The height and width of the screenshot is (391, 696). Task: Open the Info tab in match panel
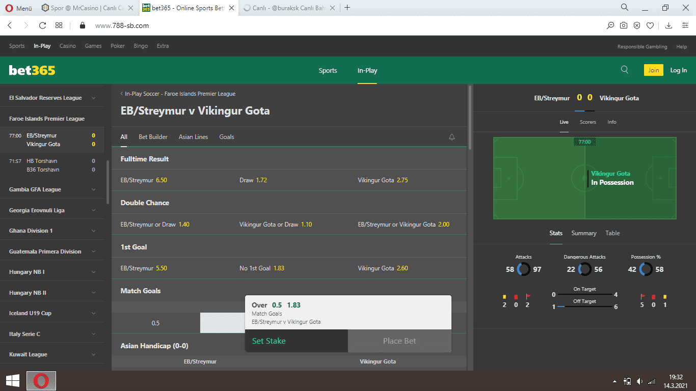(612, 122)
